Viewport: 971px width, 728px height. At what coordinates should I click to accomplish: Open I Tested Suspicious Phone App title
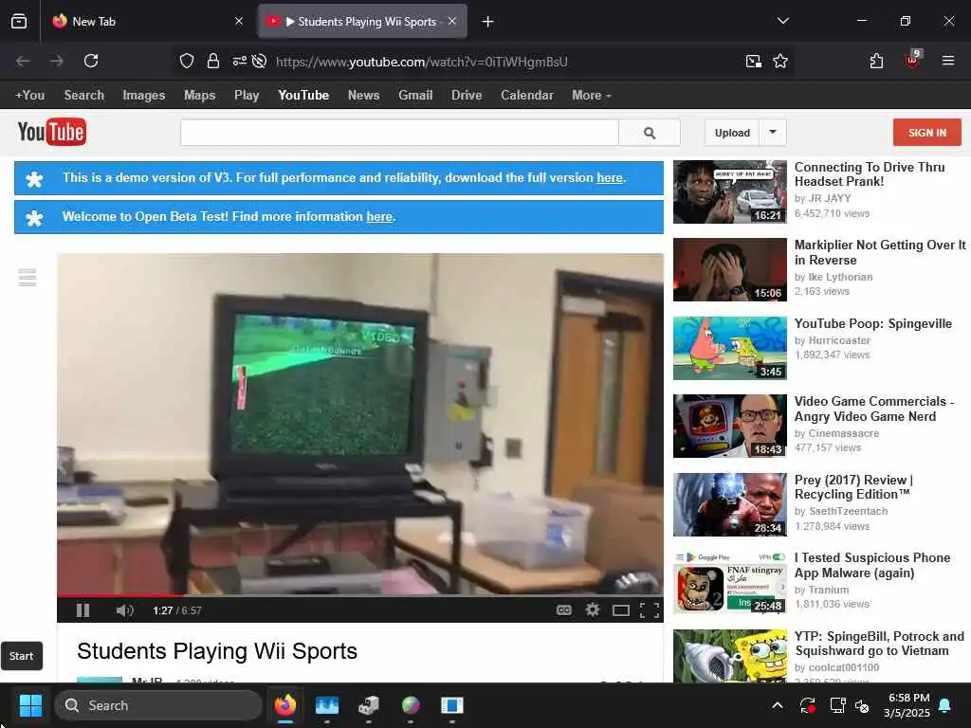point(872,565)
